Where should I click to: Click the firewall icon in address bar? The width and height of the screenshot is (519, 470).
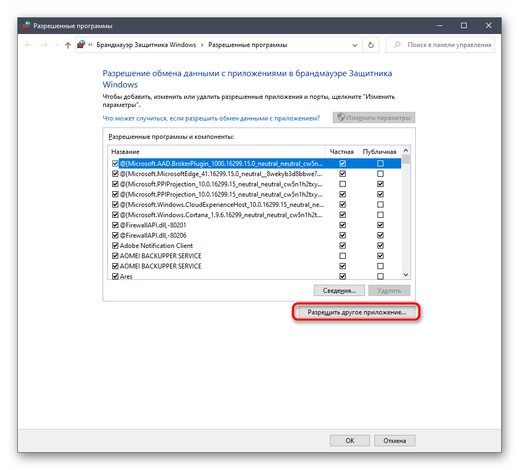point(81,45)
